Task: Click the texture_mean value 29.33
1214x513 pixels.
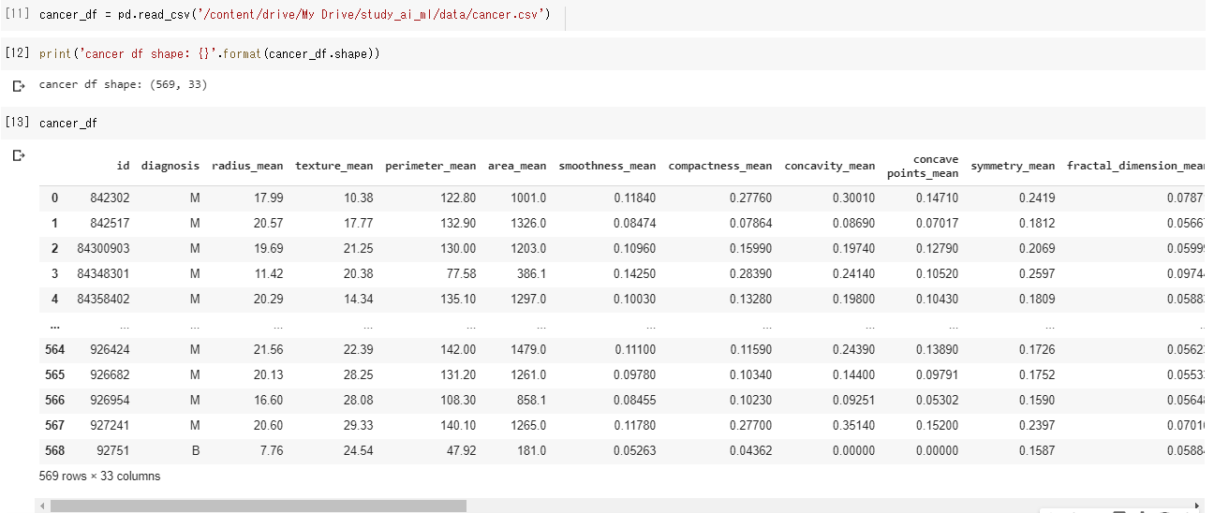Action: coord(359,426)
